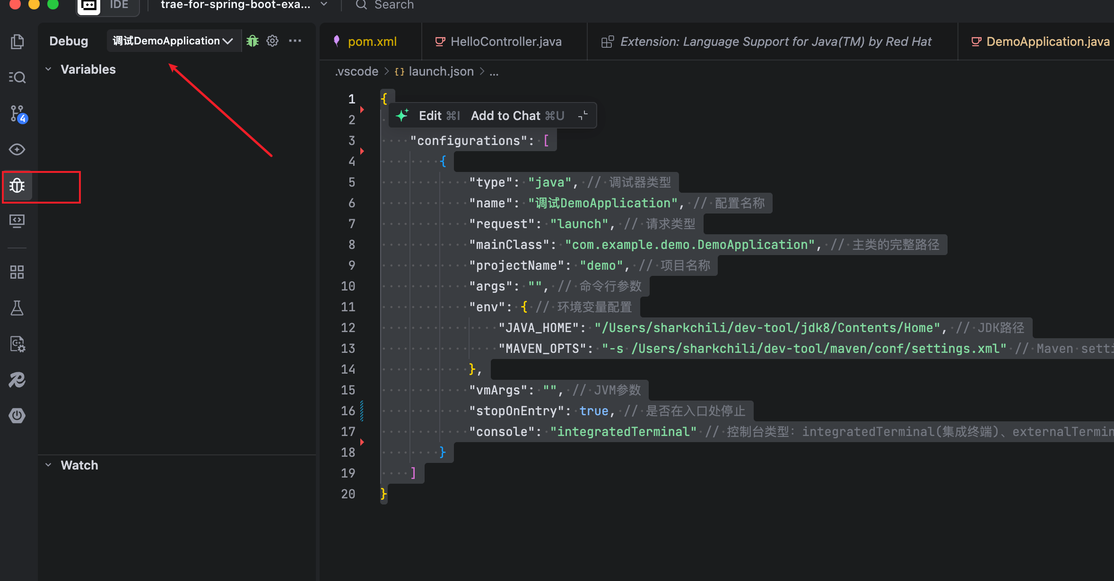Image resolution: width=1114 pixels, height=581 pixels.
Task: Collapse the Variables section
Action: coord(48,69)
